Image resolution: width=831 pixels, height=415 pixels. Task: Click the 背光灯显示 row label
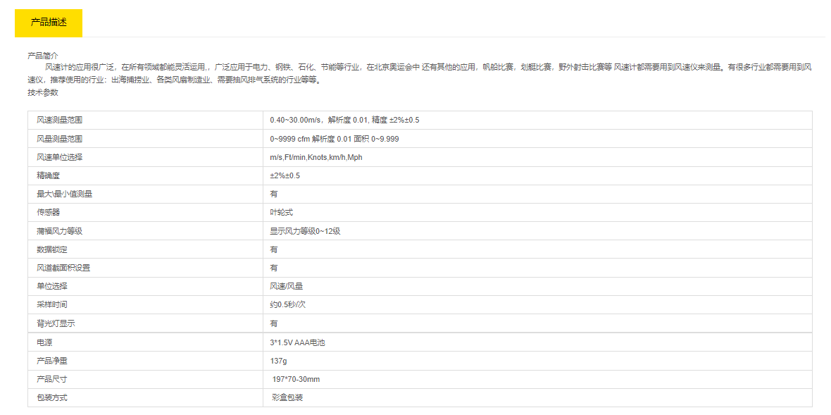click(56, 323)
